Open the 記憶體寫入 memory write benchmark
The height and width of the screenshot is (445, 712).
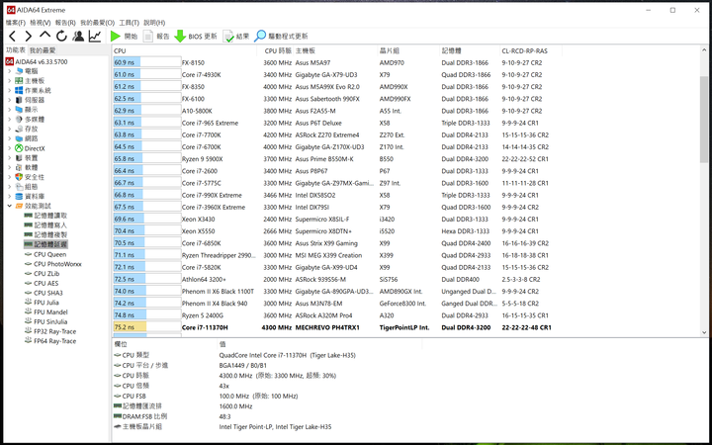tap(45, 225)
